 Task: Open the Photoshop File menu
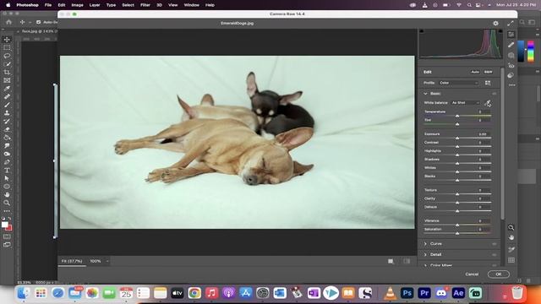[48, 5]
